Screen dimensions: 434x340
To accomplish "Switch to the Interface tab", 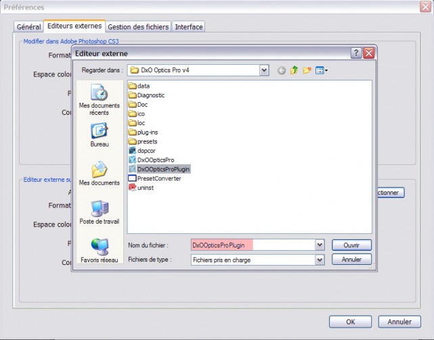I will click(188, 27).
